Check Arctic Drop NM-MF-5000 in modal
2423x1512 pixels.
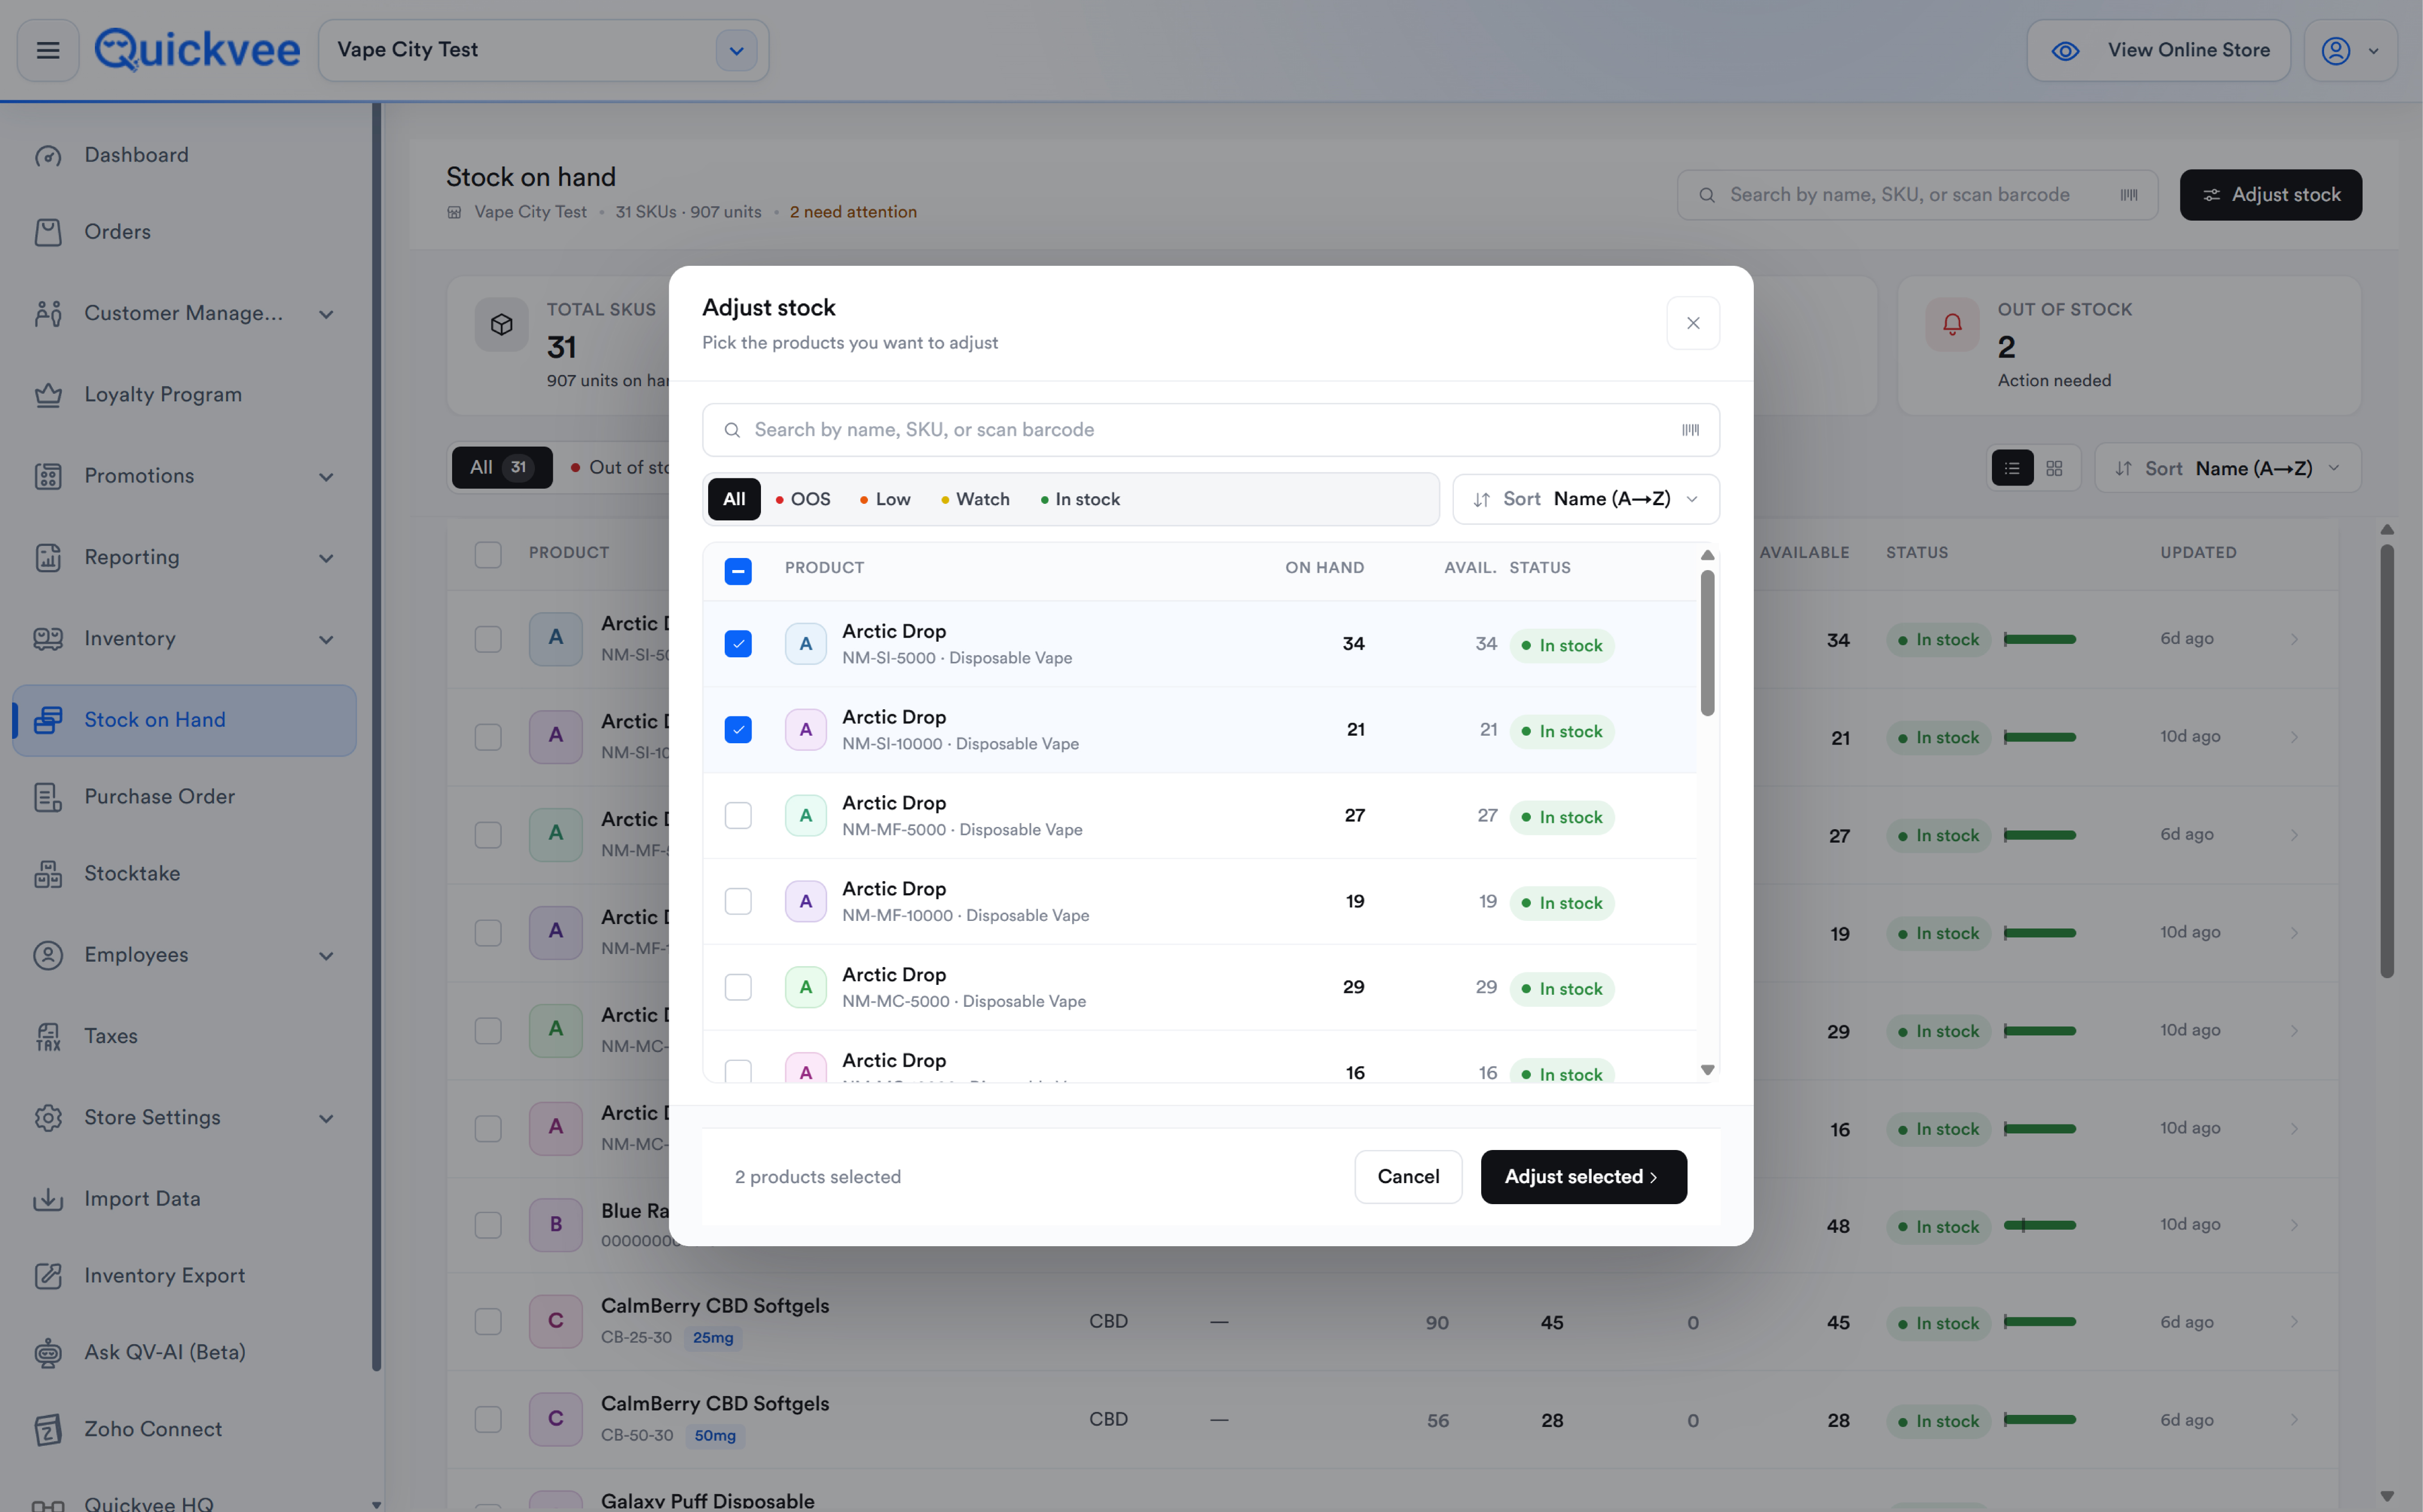(738, 816)
